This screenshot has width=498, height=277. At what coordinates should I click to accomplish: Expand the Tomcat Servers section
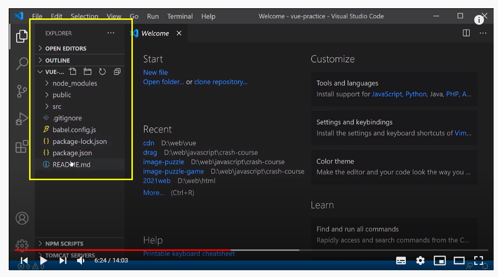click(x=80, y=255)
